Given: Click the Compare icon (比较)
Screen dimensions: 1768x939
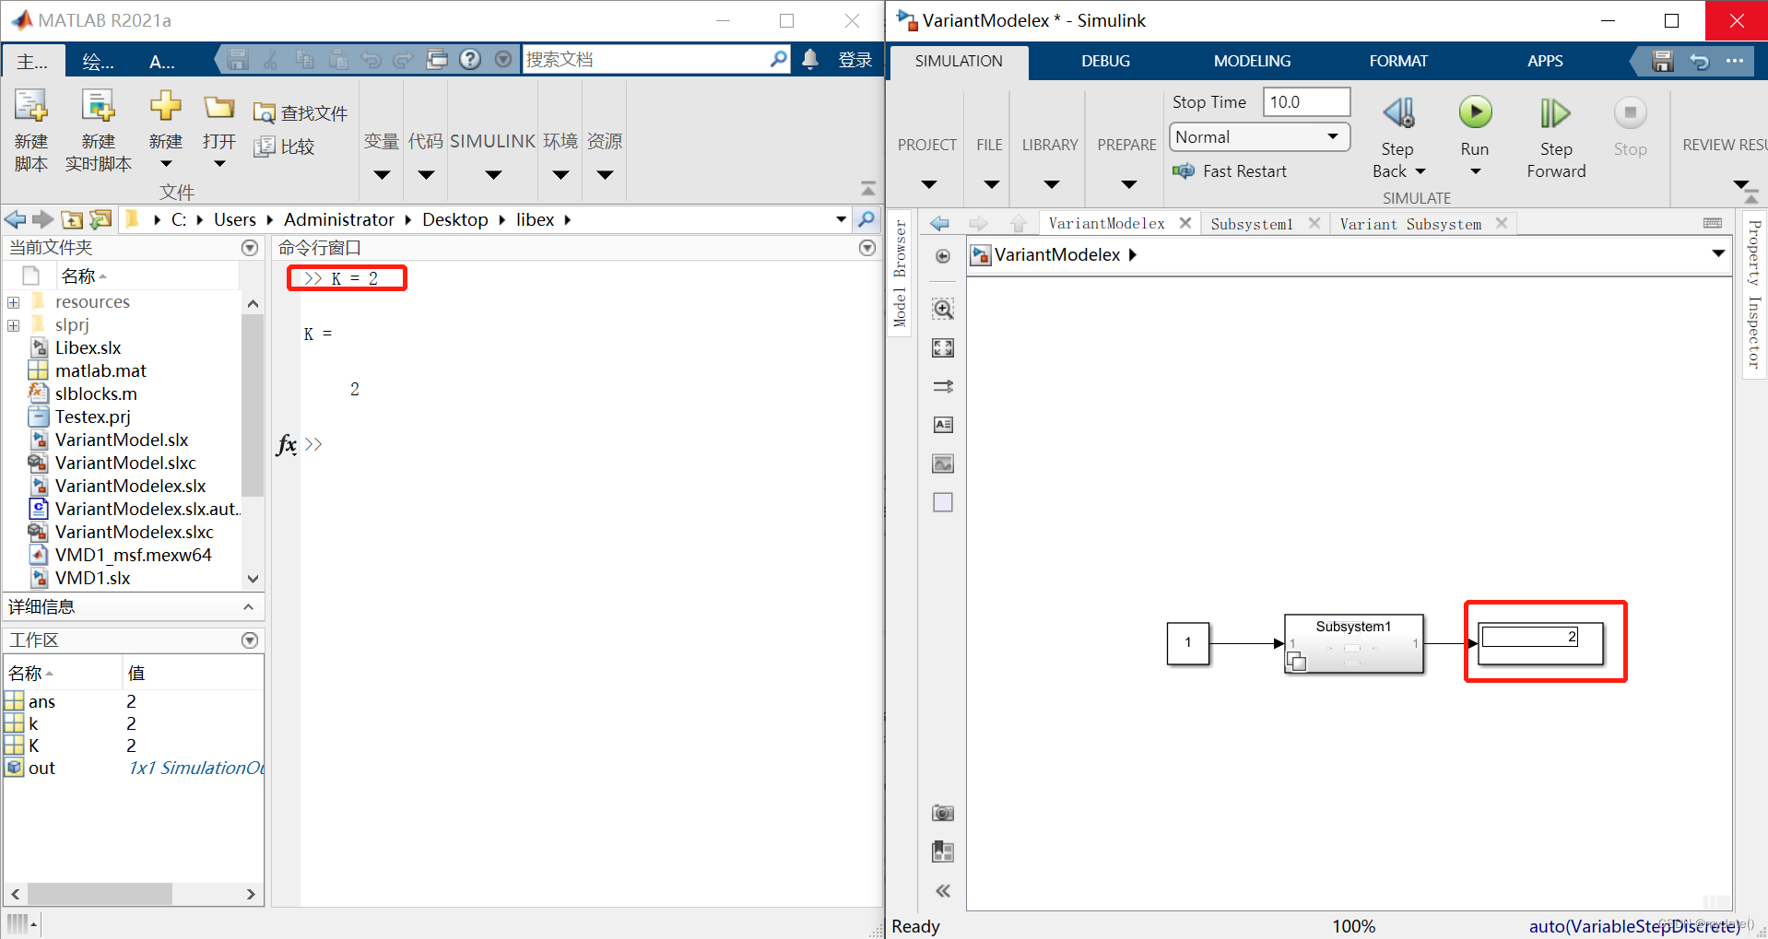Looking at the screenshot, I should [265, 147].
